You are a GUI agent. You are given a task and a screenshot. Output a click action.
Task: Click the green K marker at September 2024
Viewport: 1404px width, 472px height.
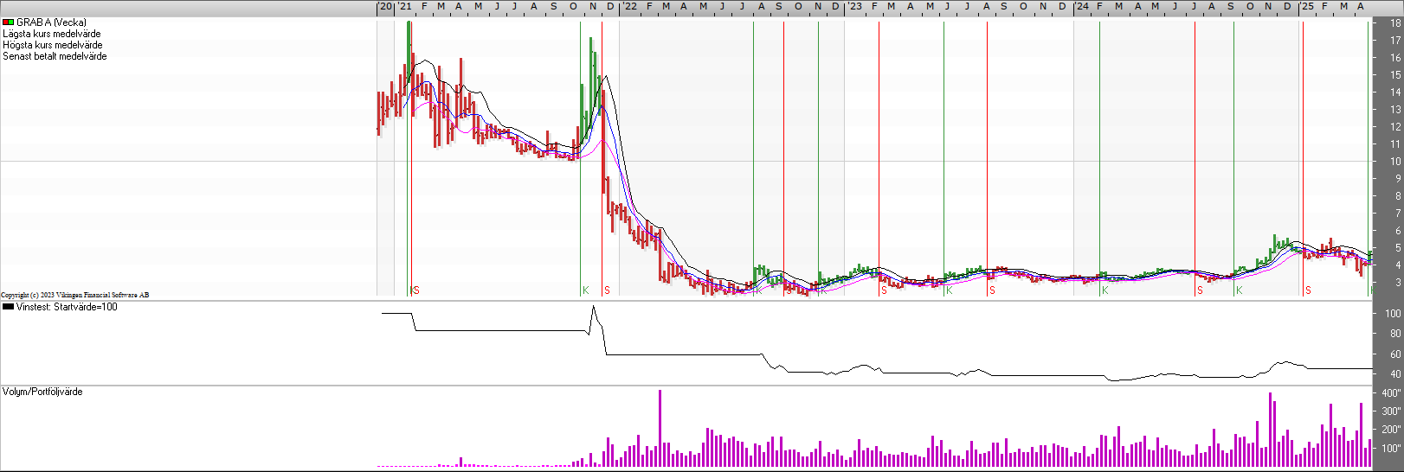click(1240, 290)
